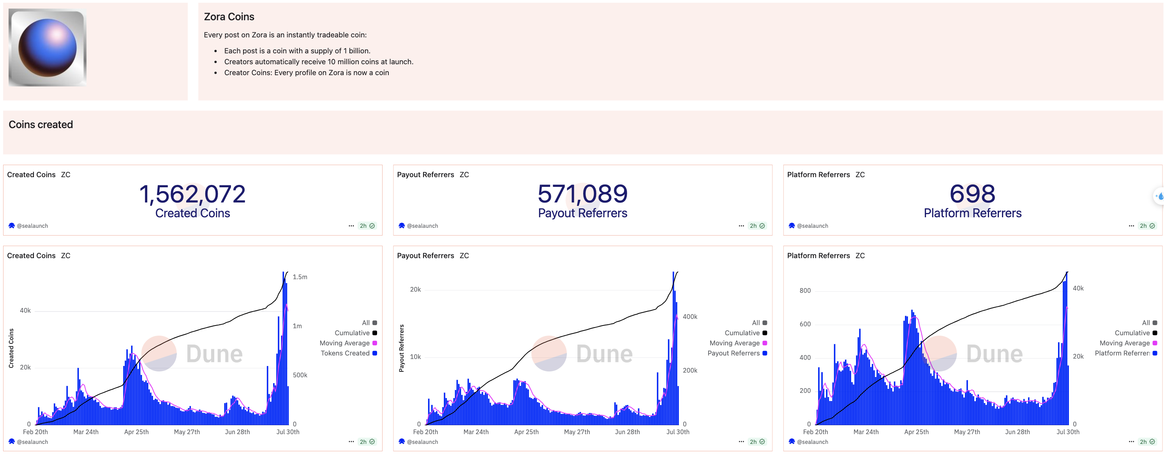Open the Payout Referrers ZC chart title

click(433, 256)
